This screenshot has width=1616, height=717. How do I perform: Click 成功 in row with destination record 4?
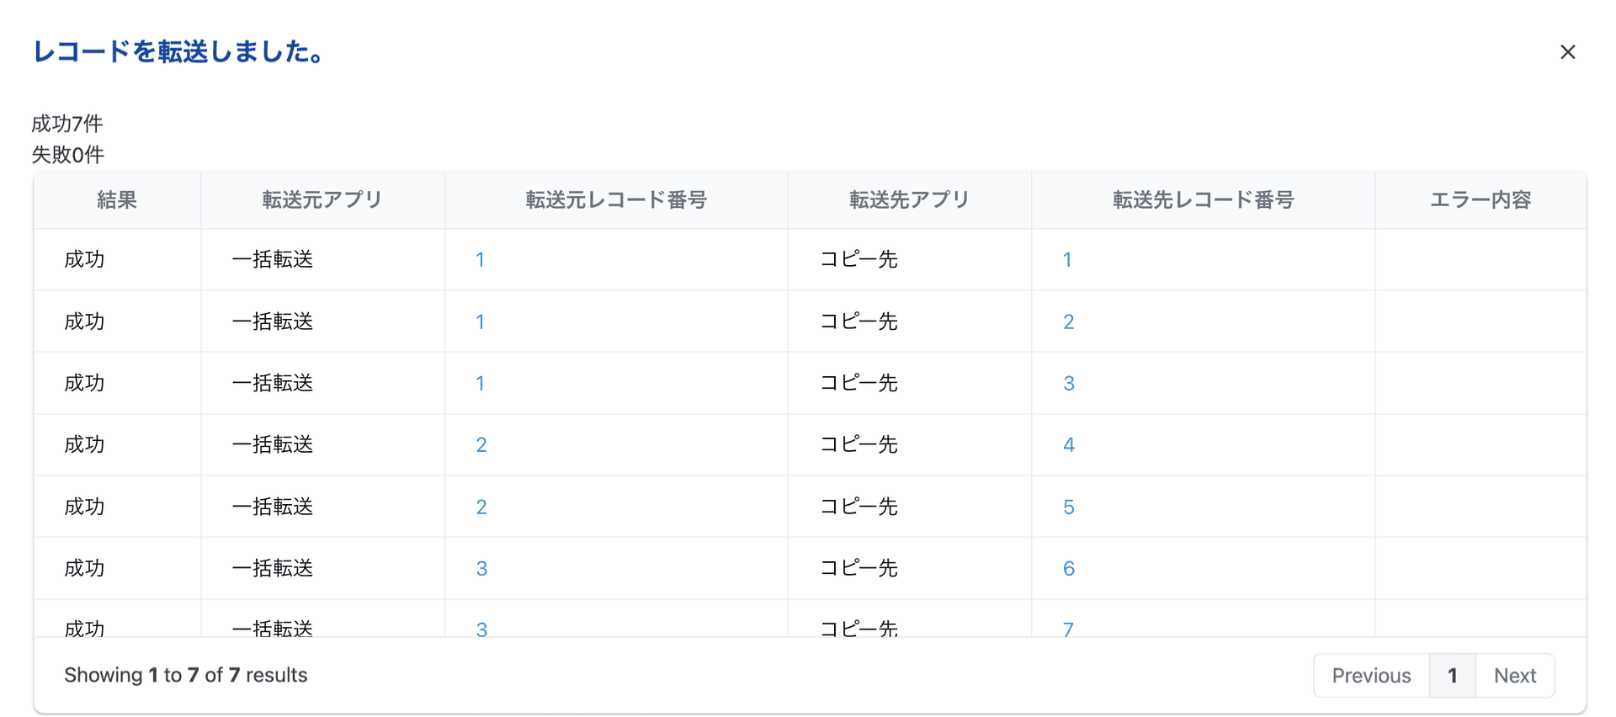point(84,444)
